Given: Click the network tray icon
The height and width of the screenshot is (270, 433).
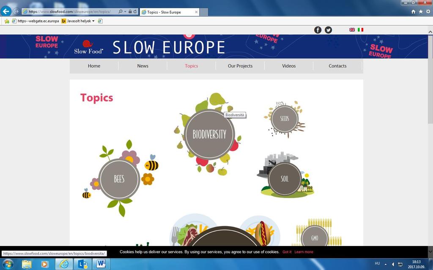Looking at the screenshot, I should point(400,264).
